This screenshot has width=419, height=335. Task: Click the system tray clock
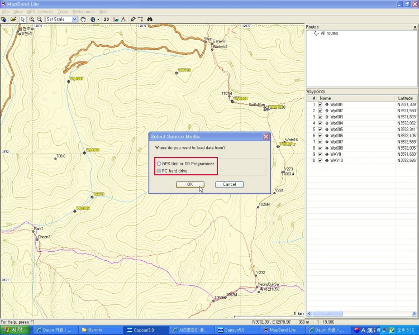(406, 330)
